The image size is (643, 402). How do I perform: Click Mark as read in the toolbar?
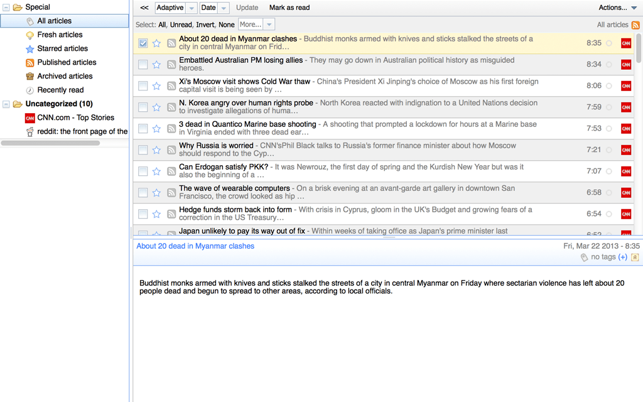click(289, 8)
